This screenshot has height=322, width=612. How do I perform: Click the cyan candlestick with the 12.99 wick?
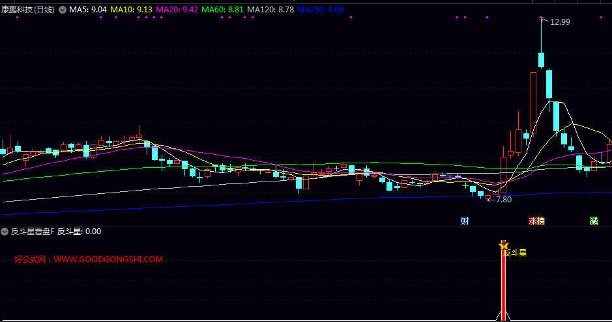click(x=542, y=60)
